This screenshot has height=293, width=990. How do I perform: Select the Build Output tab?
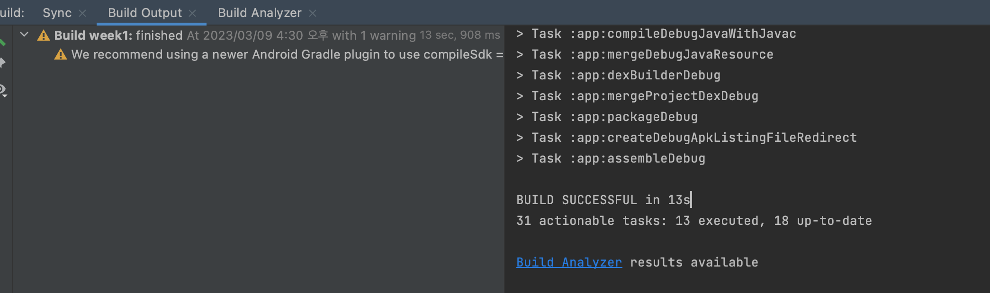145,13
